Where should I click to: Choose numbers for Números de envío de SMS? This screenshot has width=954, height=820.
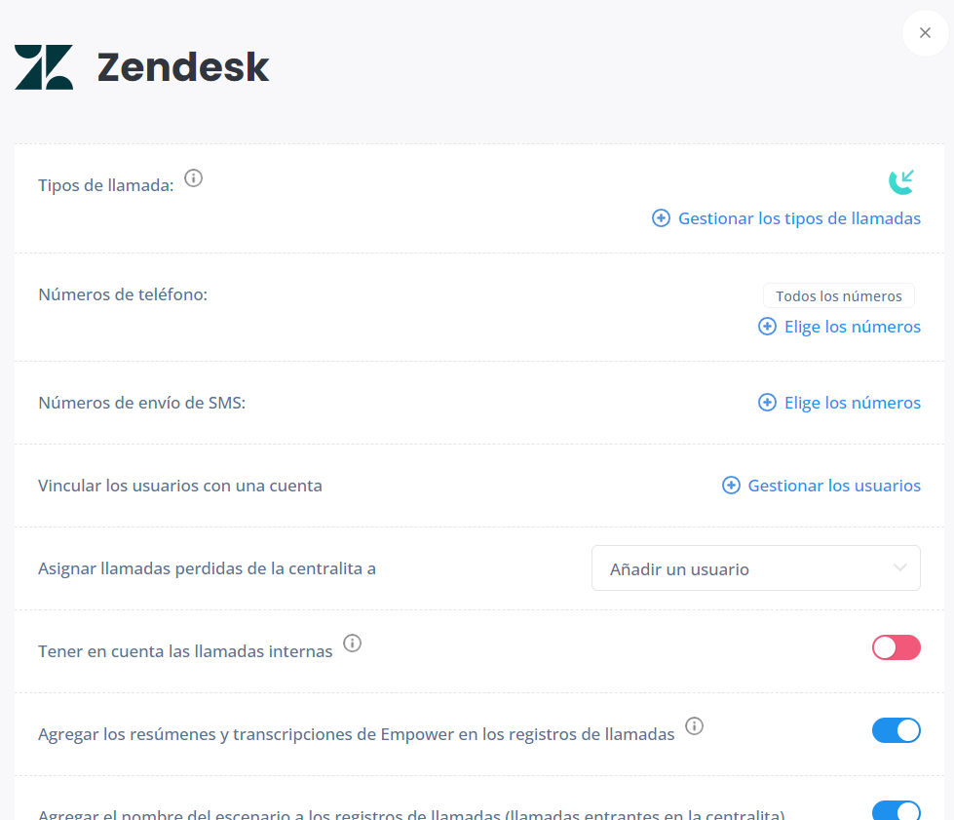coord(852,403)
